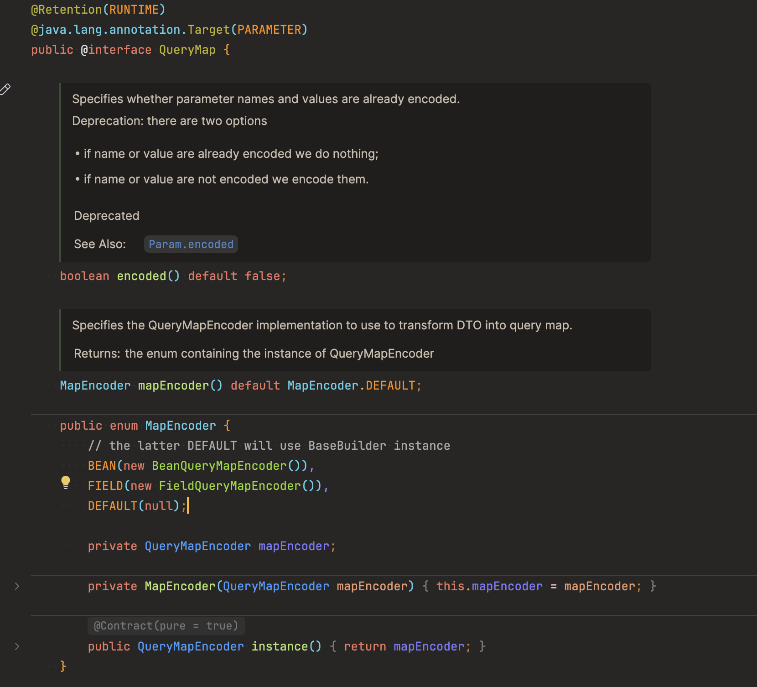Click the yellow lightbulb quick-fix icon
The width and height of the screenshot is (757, 687).
(66, 482)
